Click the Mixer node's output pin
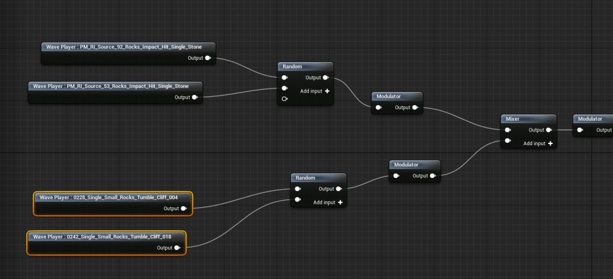This screenshot has width=613, height=279. click(x=548, y=130)
